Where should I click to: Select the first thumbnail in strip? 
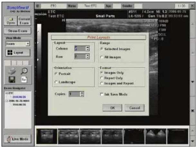point(47,136)
